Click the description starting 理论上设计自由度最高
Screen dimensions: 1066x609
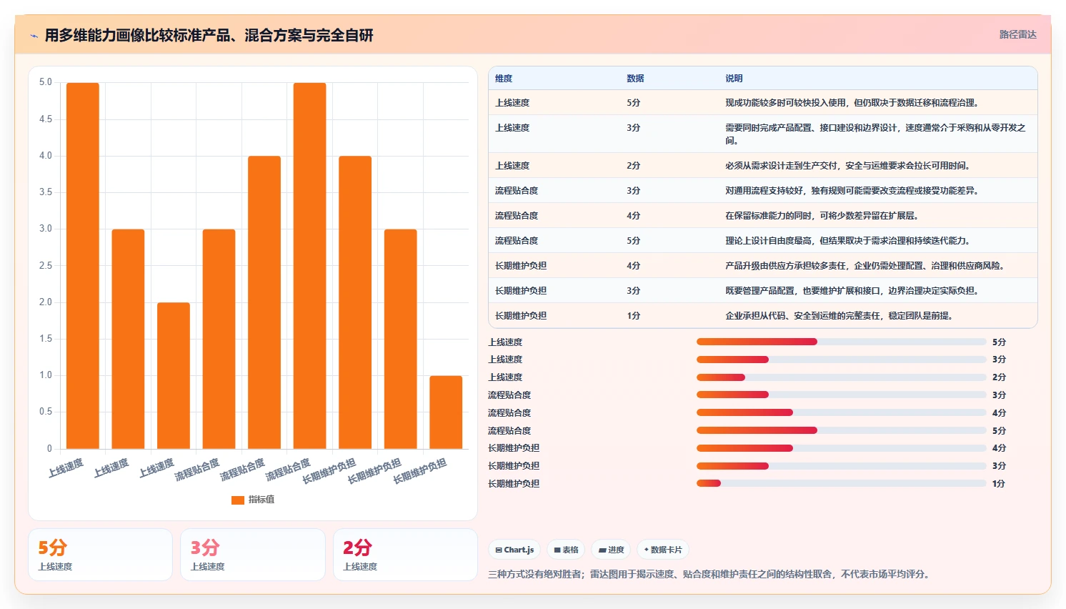click(847, 241)
